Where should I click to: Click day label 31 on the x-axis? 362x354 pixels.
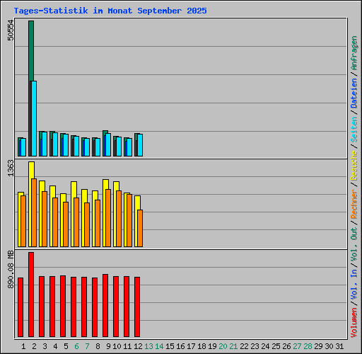[339, 346]
